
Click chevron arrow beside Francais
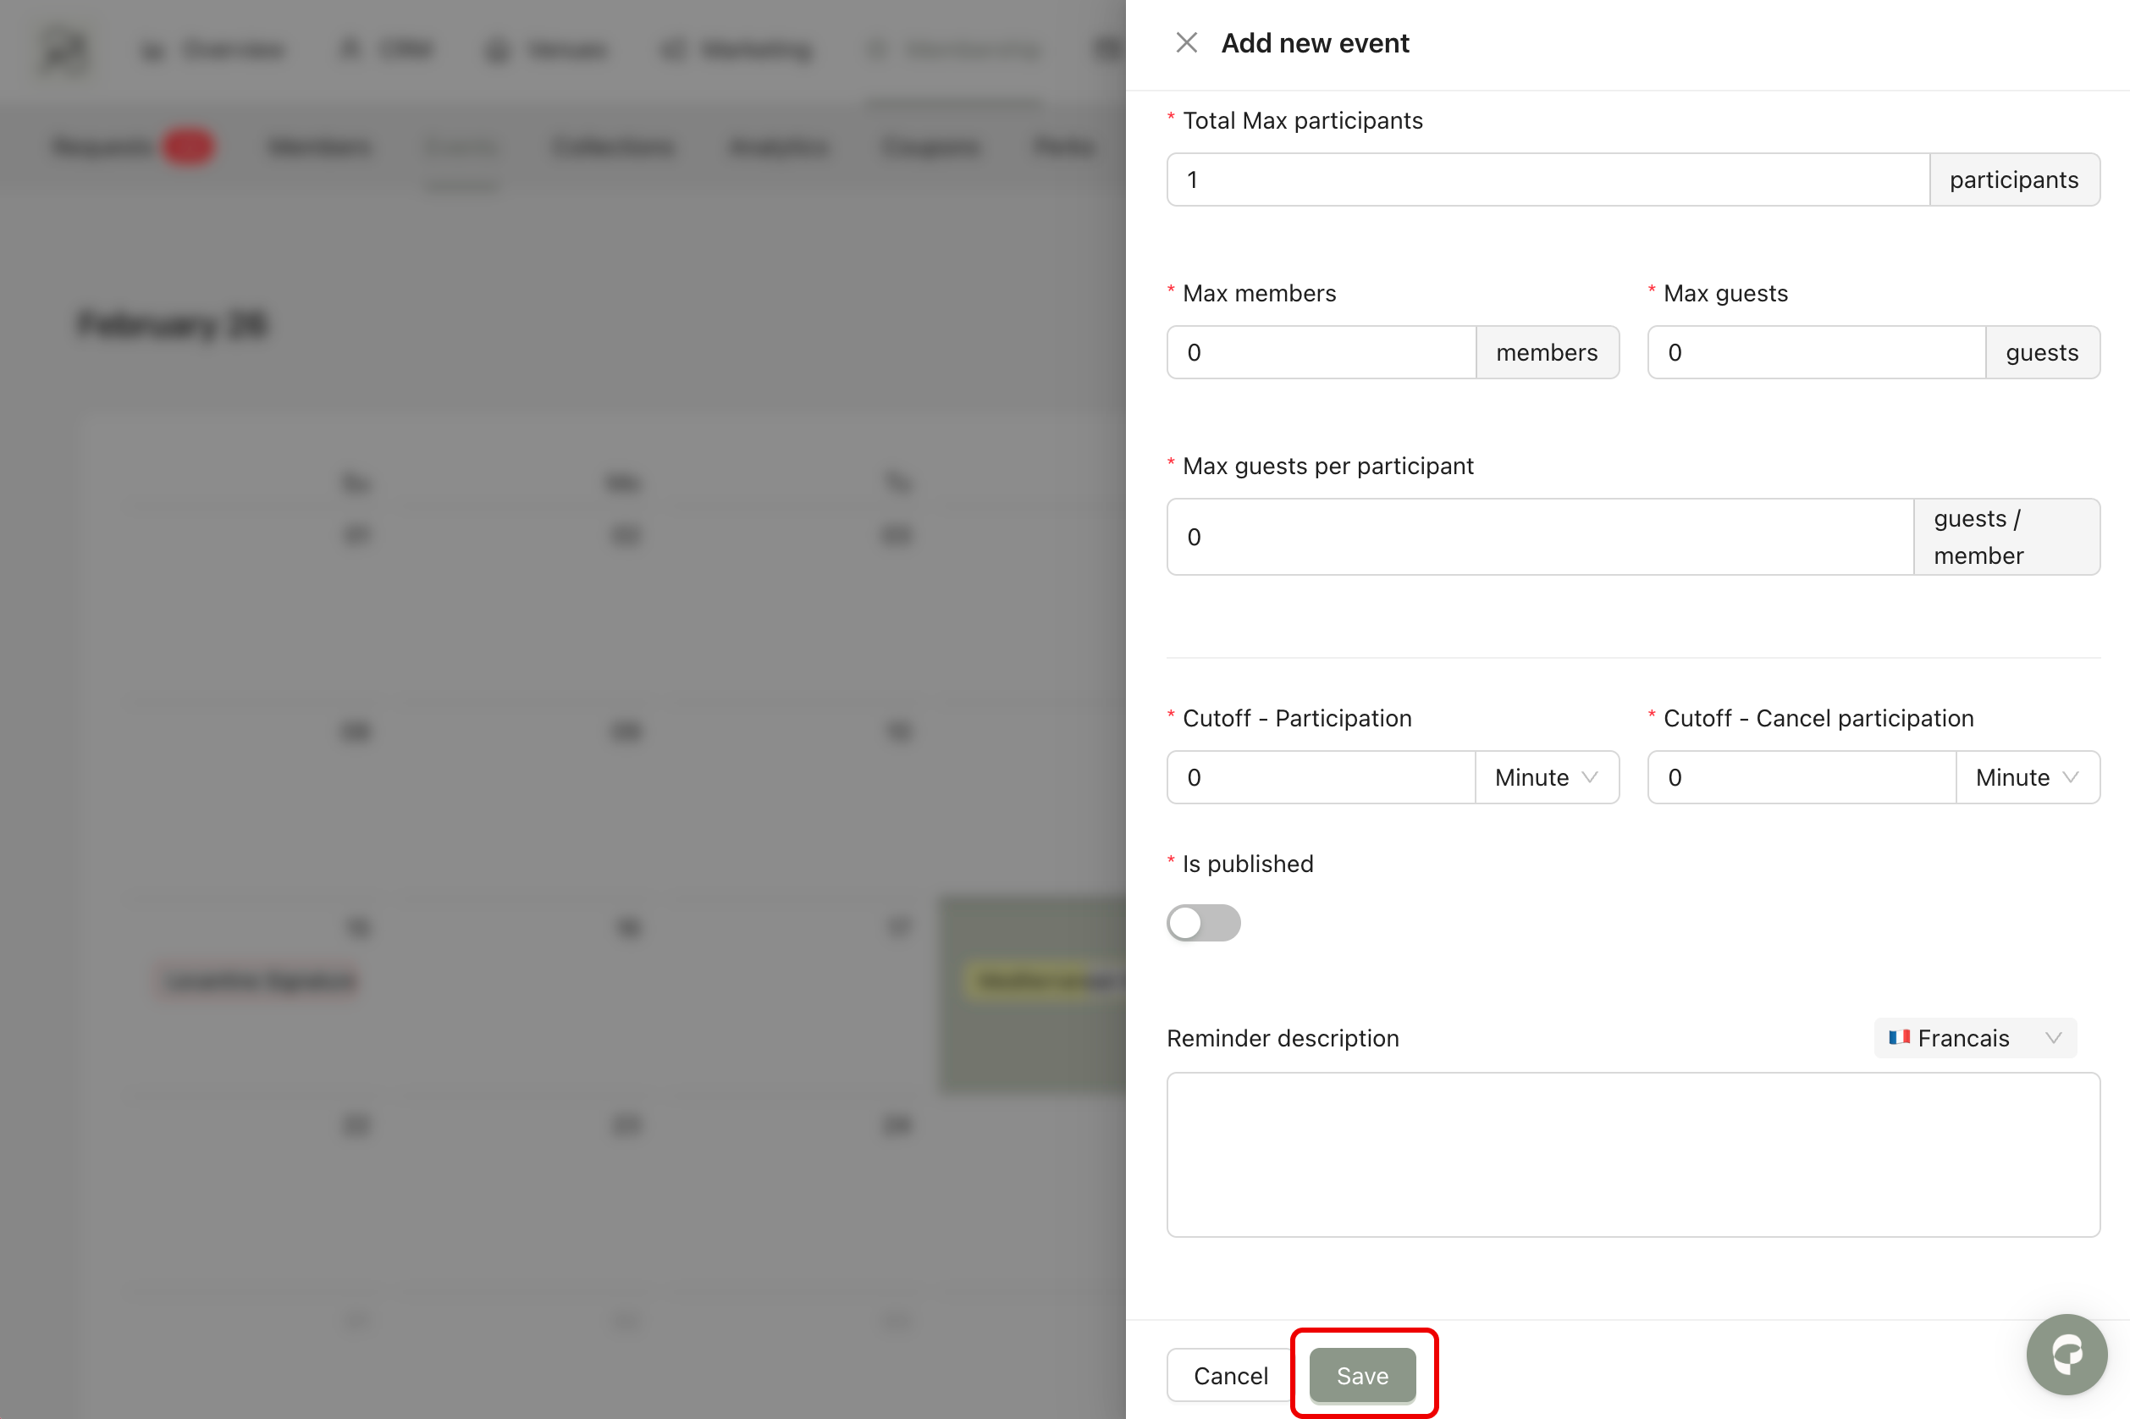point(2052,1038)
